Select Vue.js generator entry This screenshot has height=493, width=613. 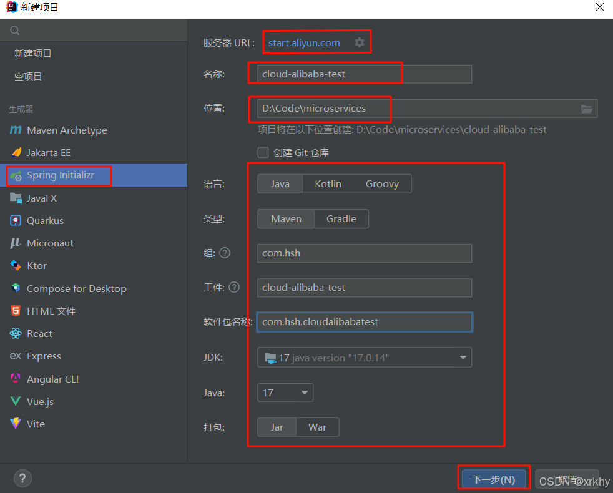(x=94, y=401)
